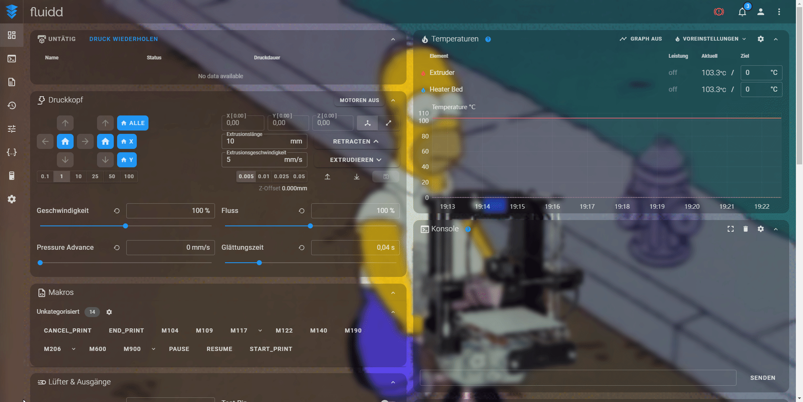Viewport: 803px width, 402px height.
Task: Reset Geschwindigkeit to default
Action: click(117, 211)
